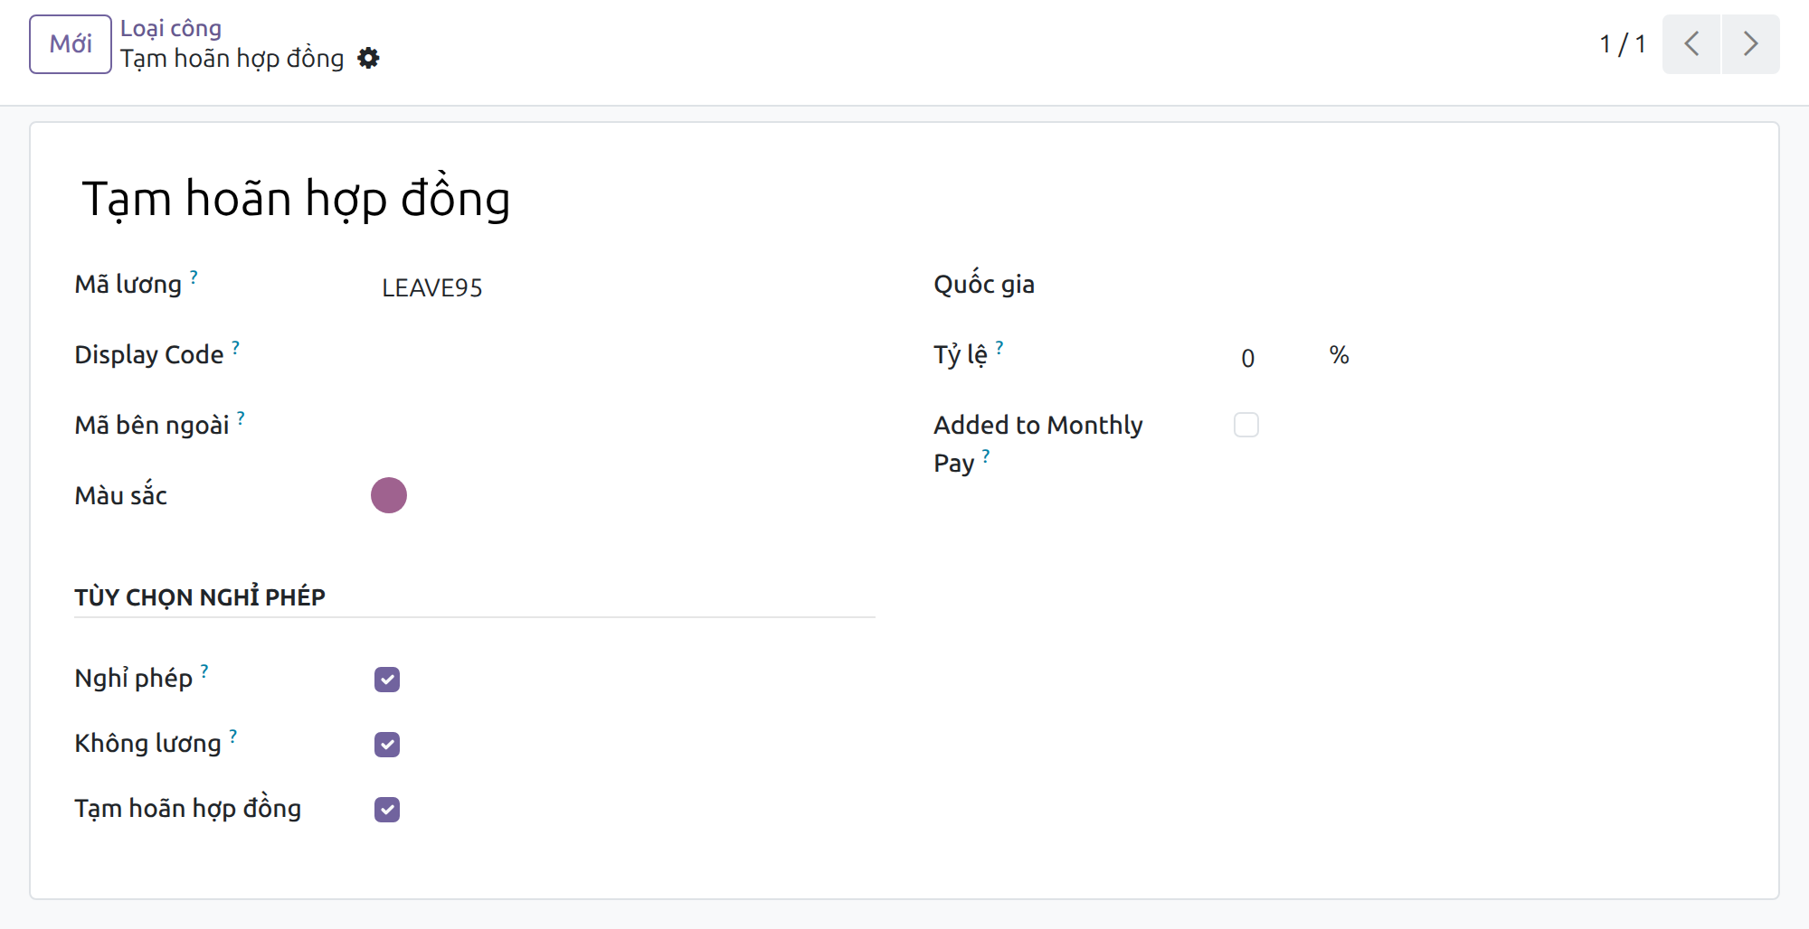Open the gear actions menu
This screenshot has width=1809, height=929.
(368, 59)
